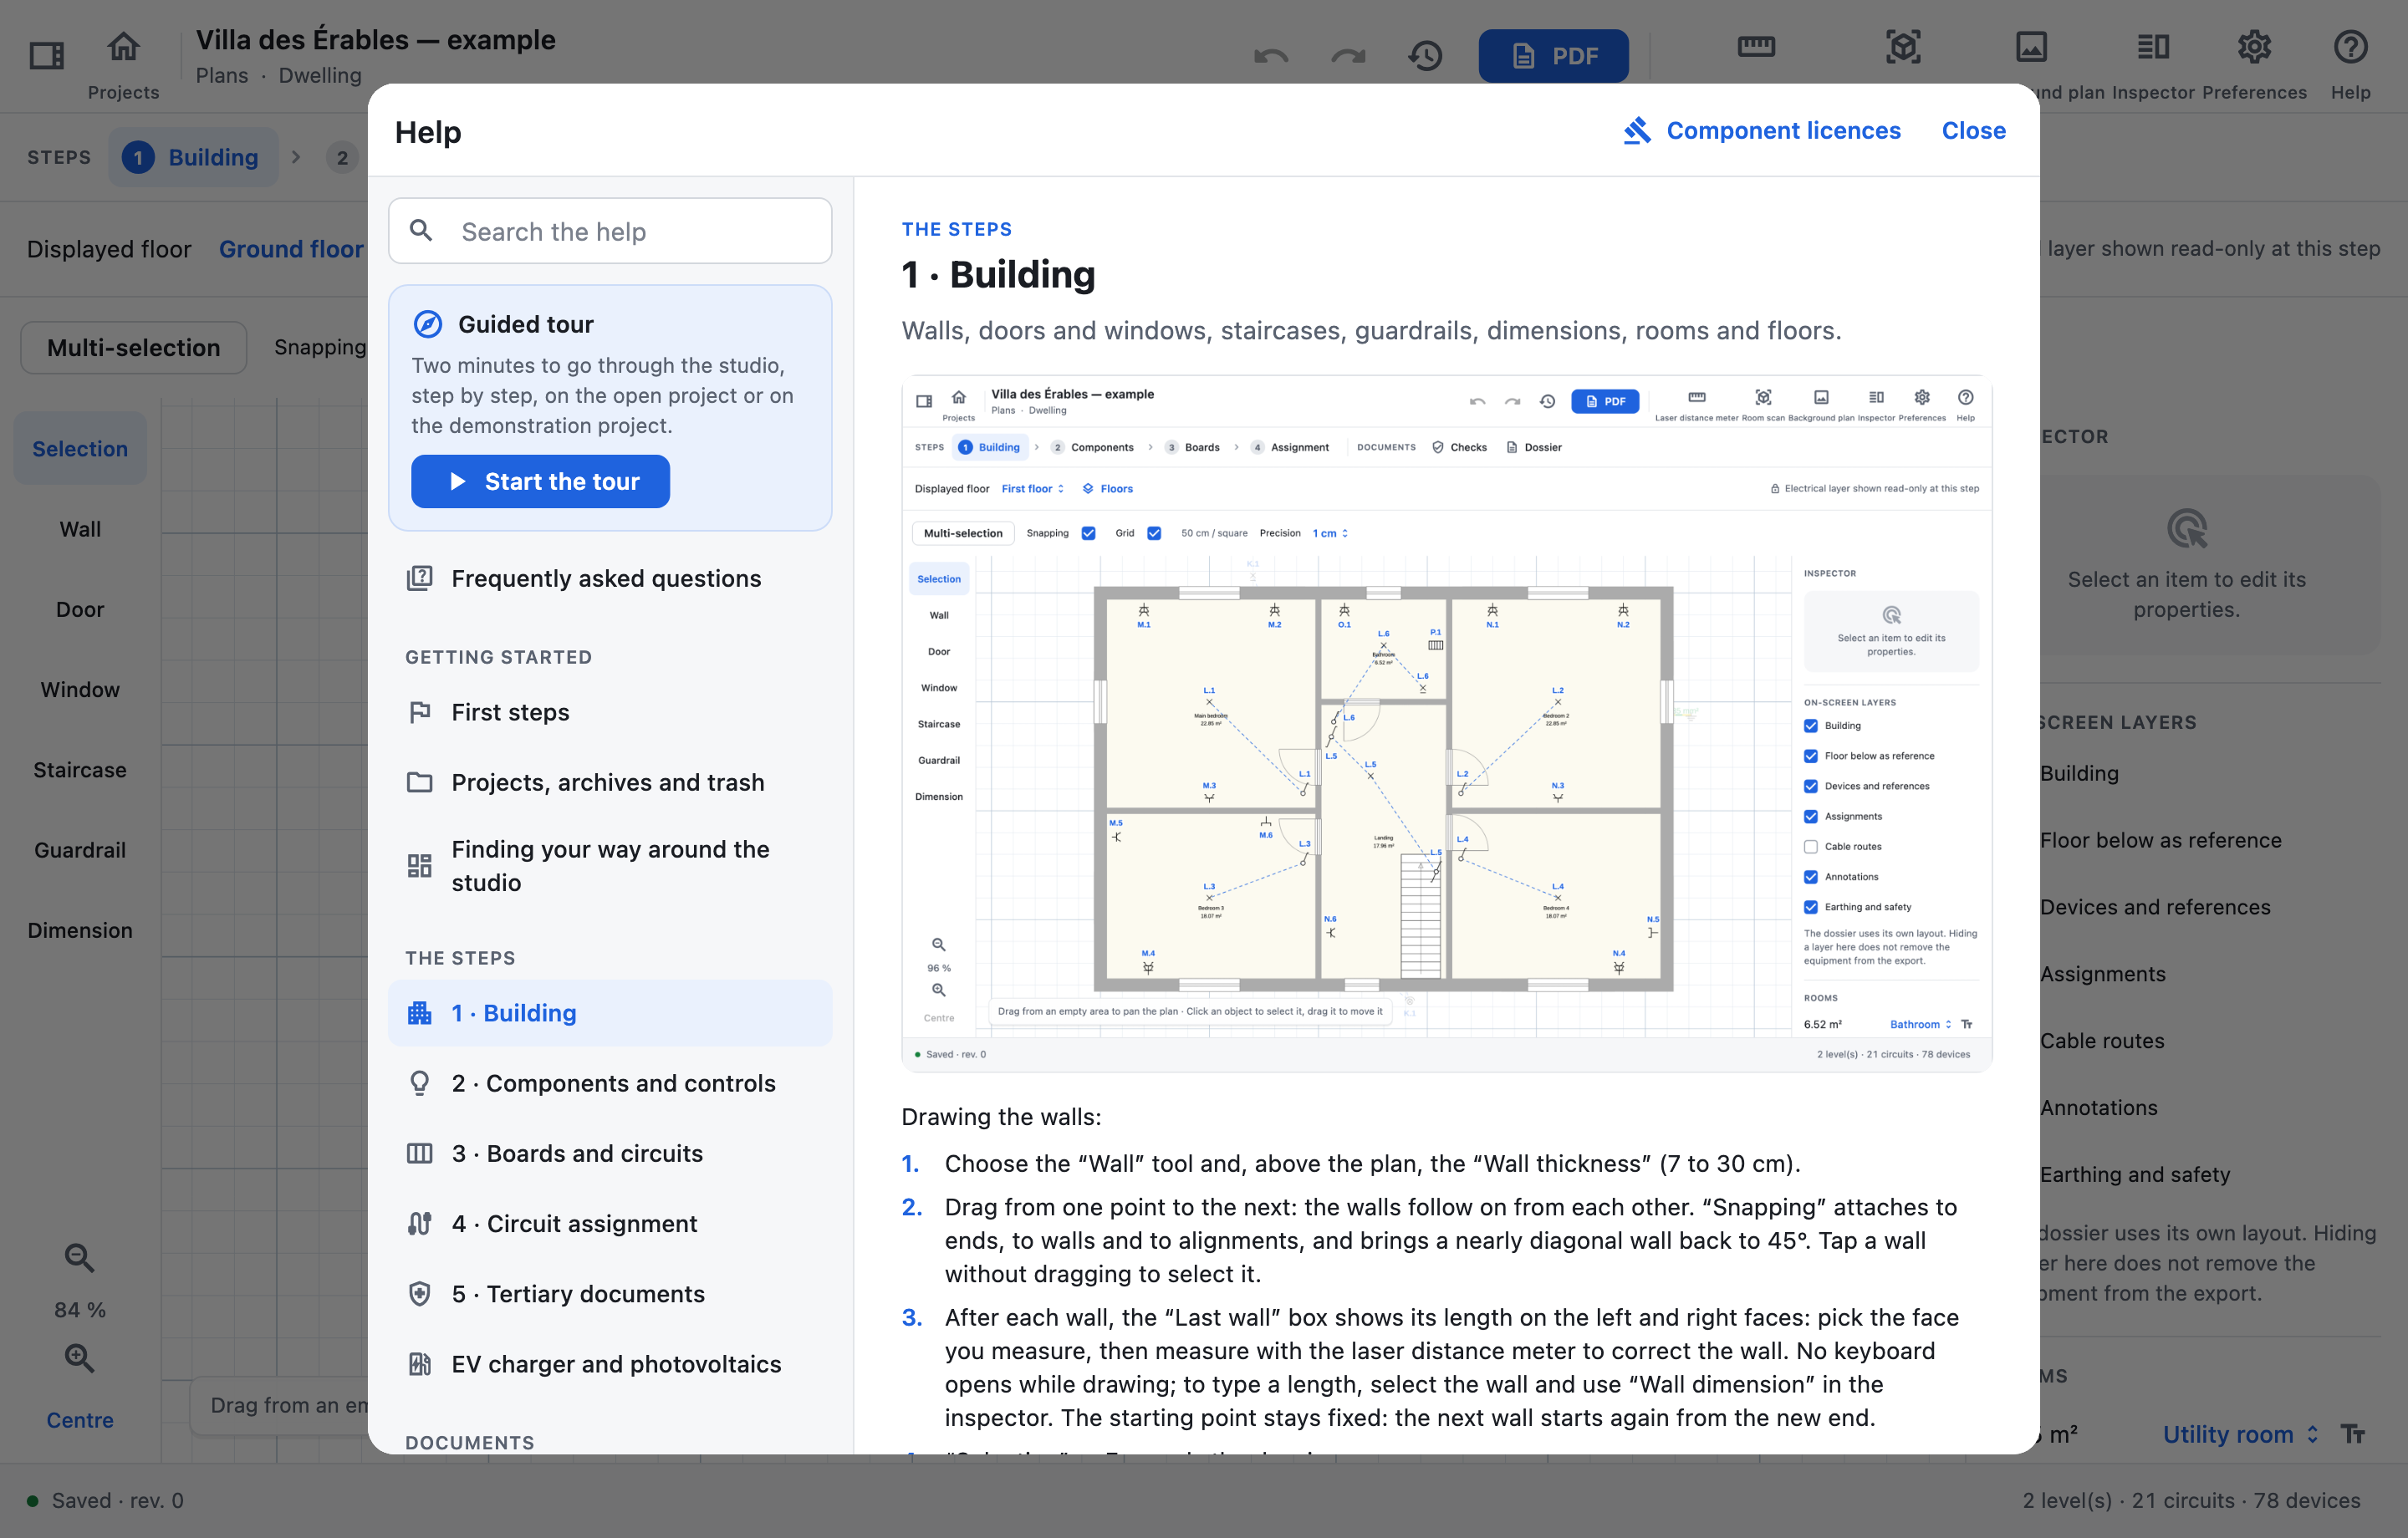The image size is (2408, 1538).
Task: Click the background plan image icon
Action: (2031, 47)
